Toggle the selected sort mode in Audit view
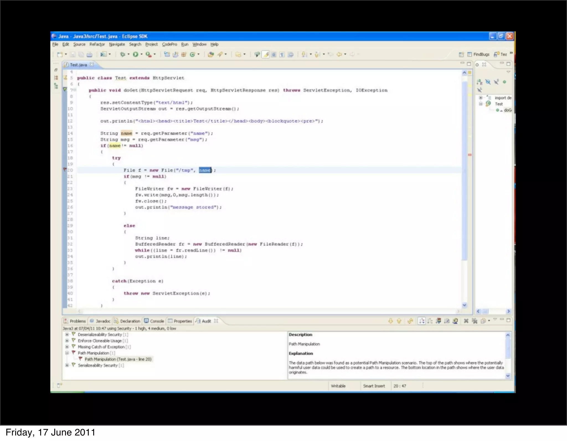567x441 pixels. [421, 321]
